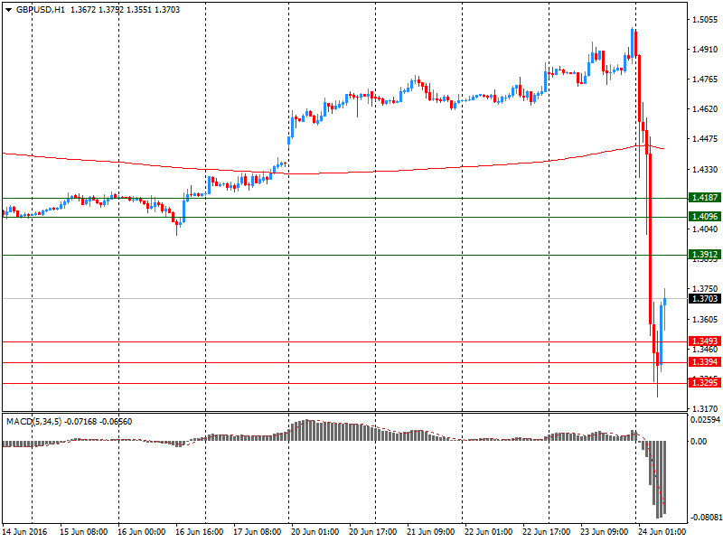Click the current price label 1.3703
The height and width of the screenshot is (542, 723).
(x=705, y=299)
